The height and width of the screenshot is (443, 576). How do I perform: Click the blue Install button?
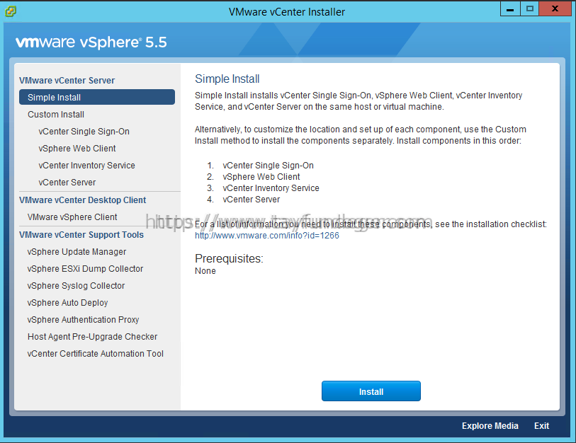pyautogui.click(x=371, y=391)
